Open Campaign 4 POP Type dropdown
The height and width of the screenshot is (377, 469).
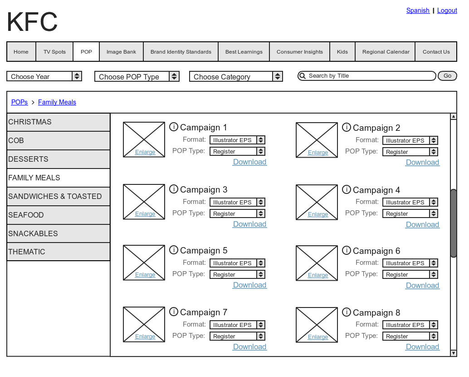410,213
